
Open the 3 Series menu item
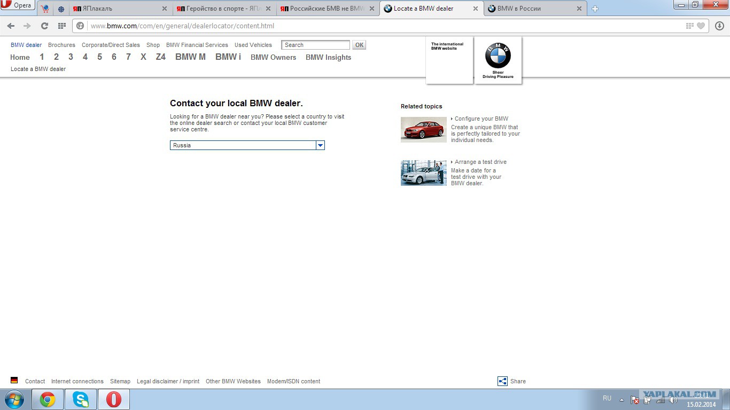(71, 57)
